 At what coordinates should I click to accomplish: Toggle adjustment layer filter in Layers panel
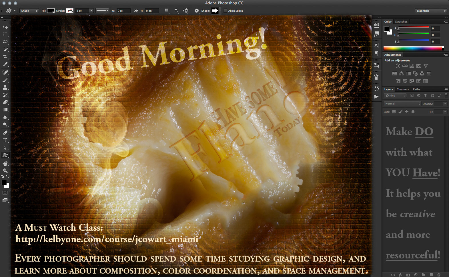(419, 96)
